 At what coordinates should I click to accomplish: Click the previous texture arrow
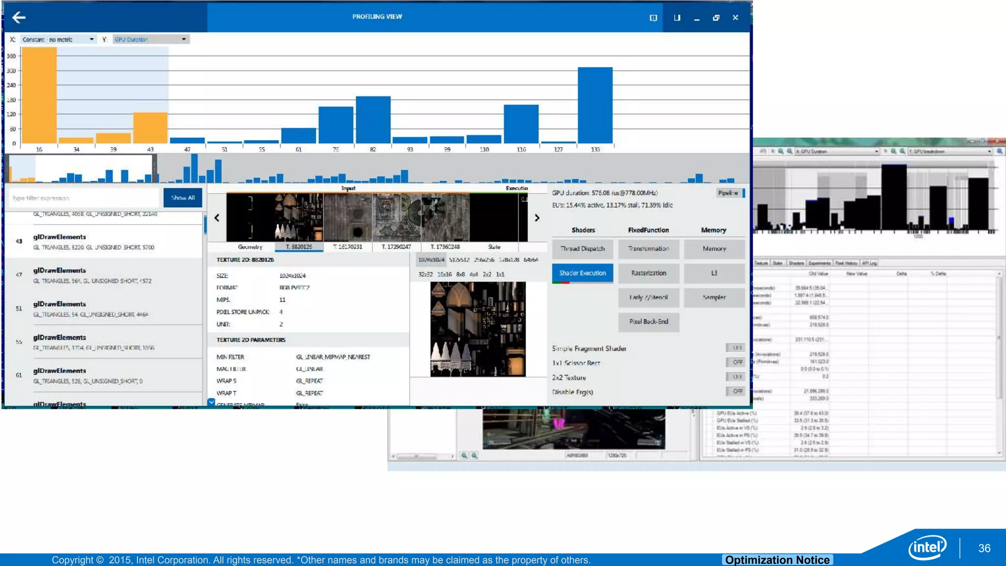[217, 218]
